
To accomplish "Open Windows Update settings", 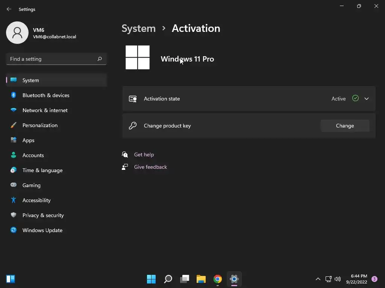I will click(x=56, y=230).
